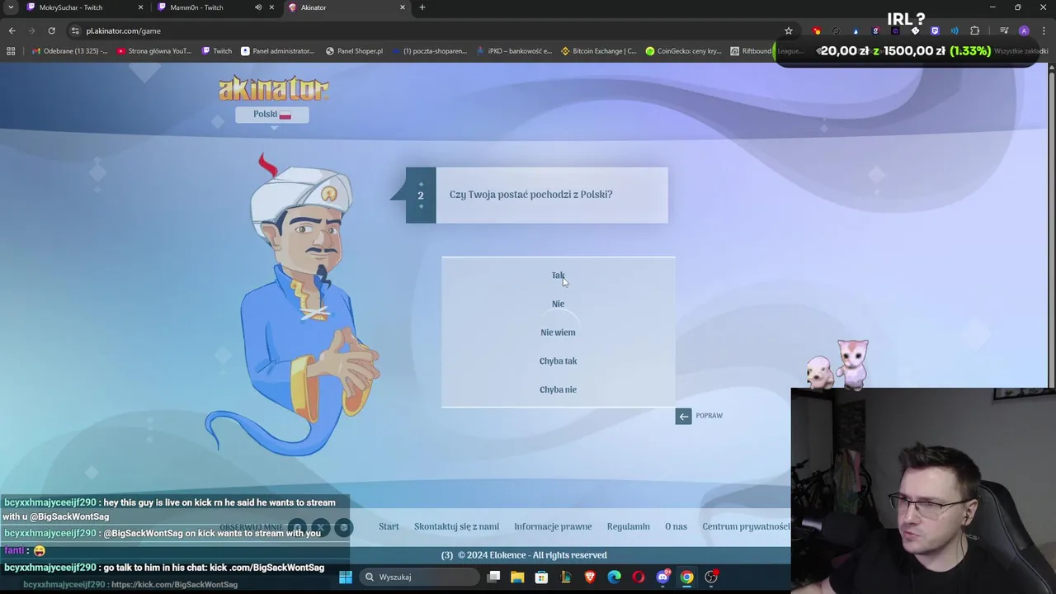This screenshot has width=1056, height=594.
Task: Open the 'CoinGecko: ceny kry...' bookmark
Action: click(684, 51)
